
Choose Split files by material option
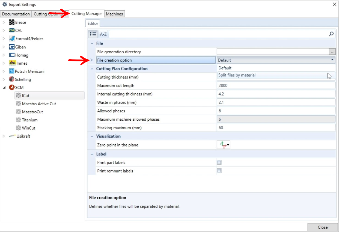(x=276, y=75)
